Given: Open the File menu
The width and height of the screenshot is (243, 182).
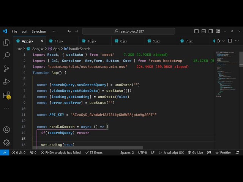Looking at the screenshot, I should [x=14, y=31].
